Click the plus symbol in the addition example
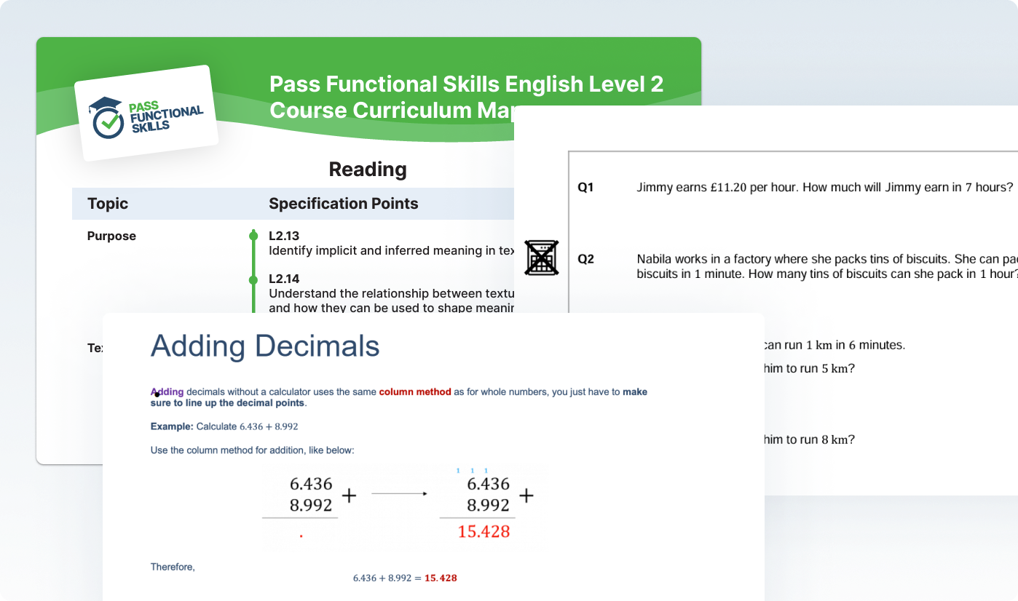Image resolution: width=1018 pixels, height=601 pixels. pos(349,495)
